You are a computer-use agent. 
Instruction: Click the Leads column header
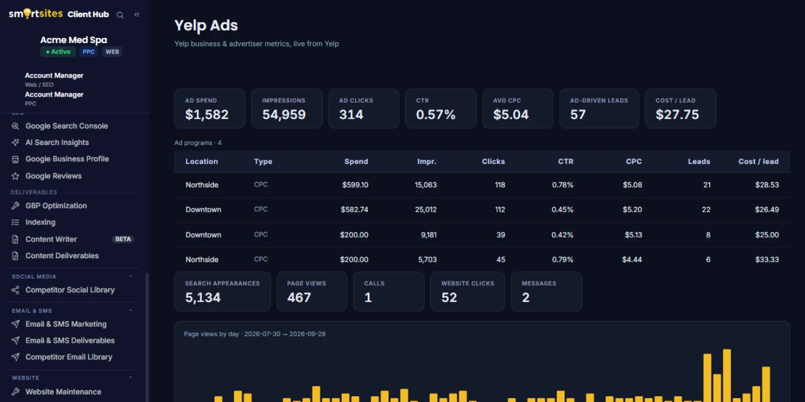coord(699,161)
